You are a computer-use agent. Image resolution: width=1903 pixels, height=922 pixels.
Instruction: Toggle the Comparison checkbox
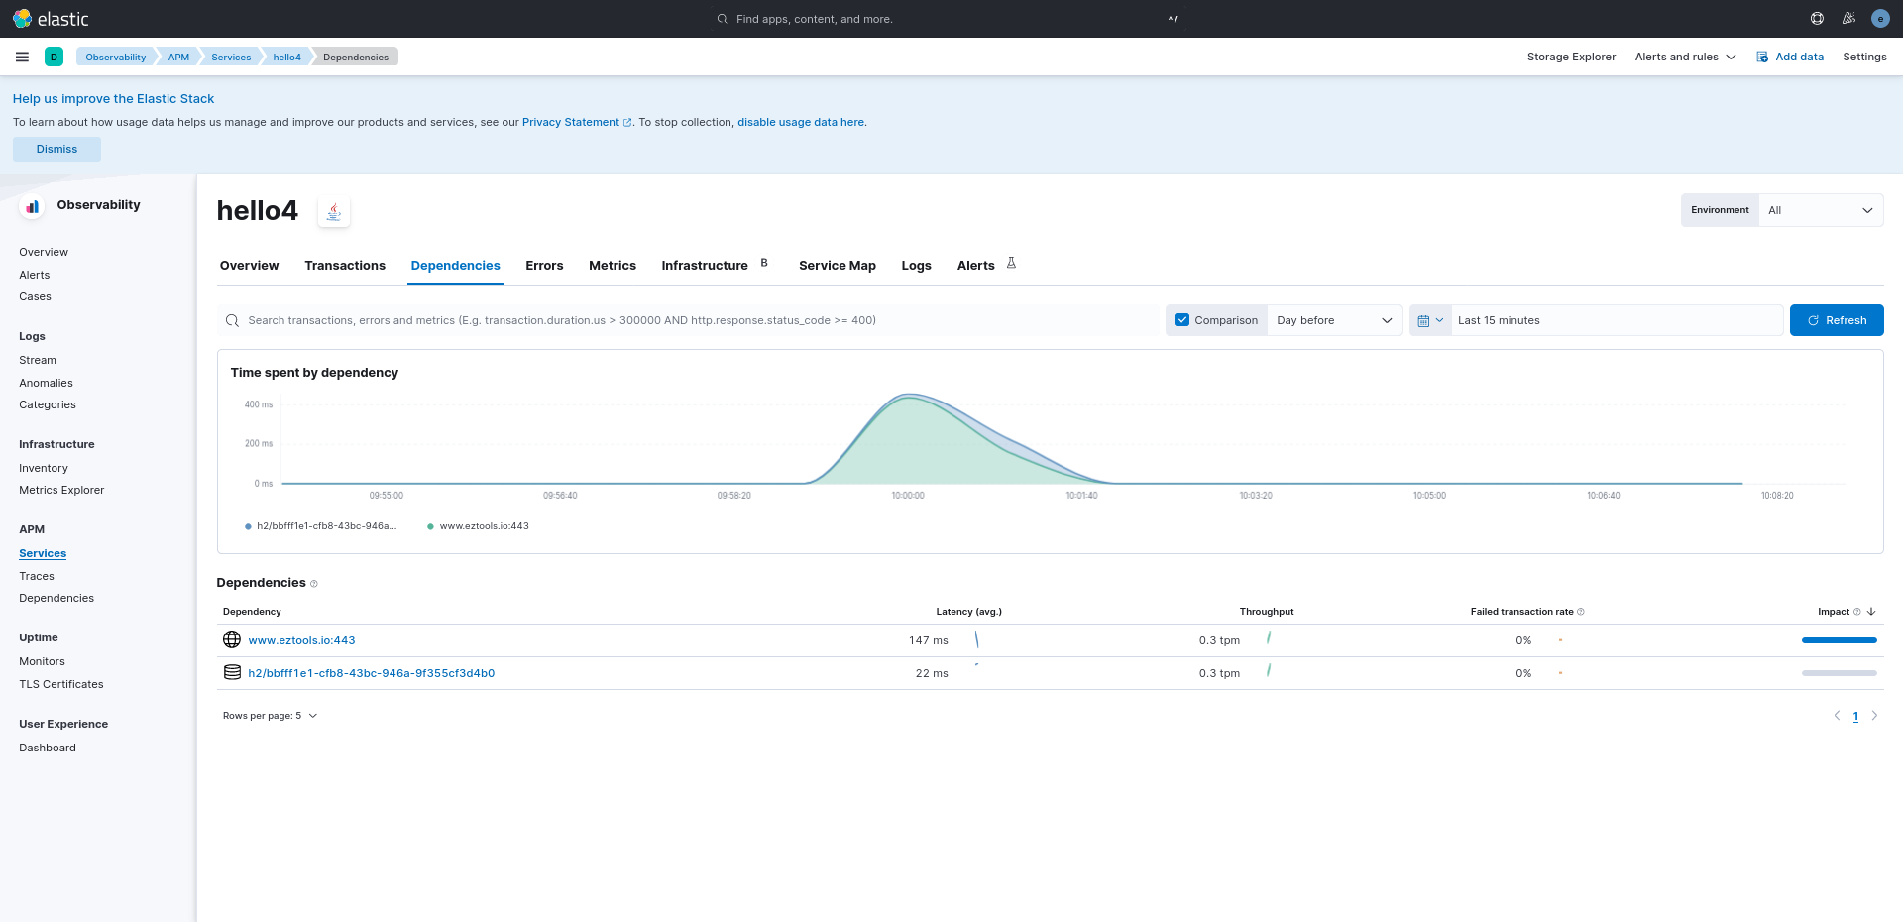pyautogui.click(x=1182, y=320)
